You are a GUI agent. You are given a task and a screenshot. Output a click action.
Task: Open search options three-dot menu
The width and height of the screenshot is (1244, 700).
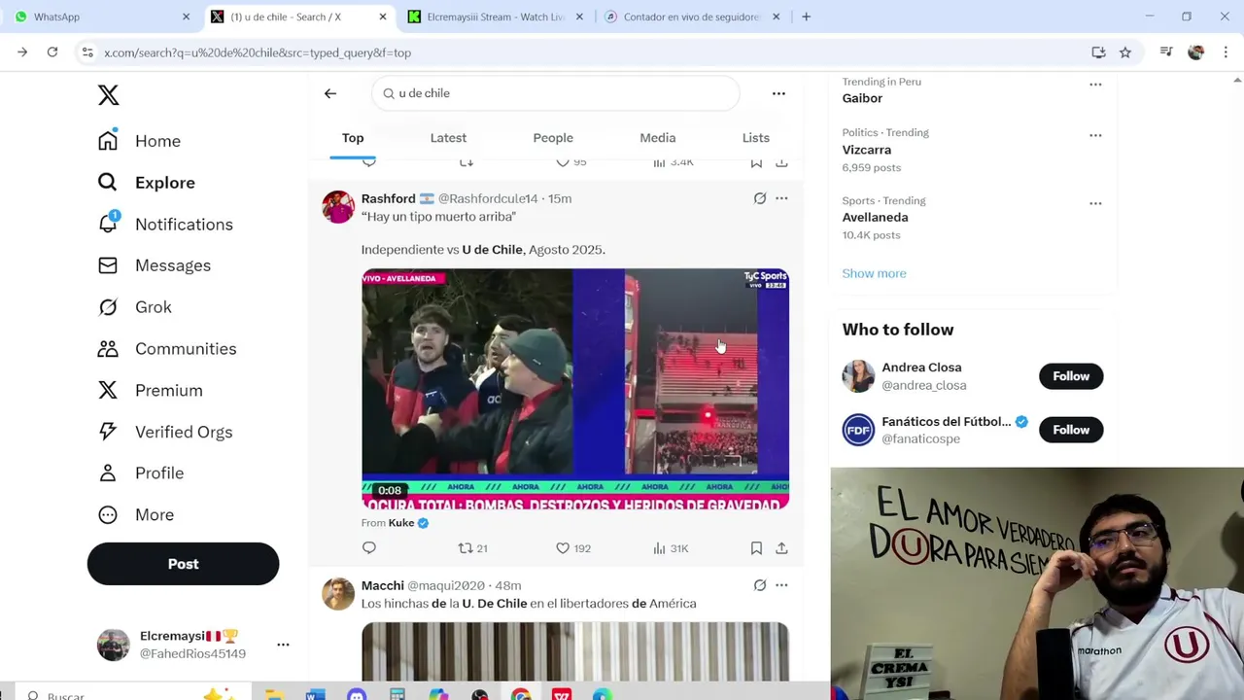(x=778, y=93)
